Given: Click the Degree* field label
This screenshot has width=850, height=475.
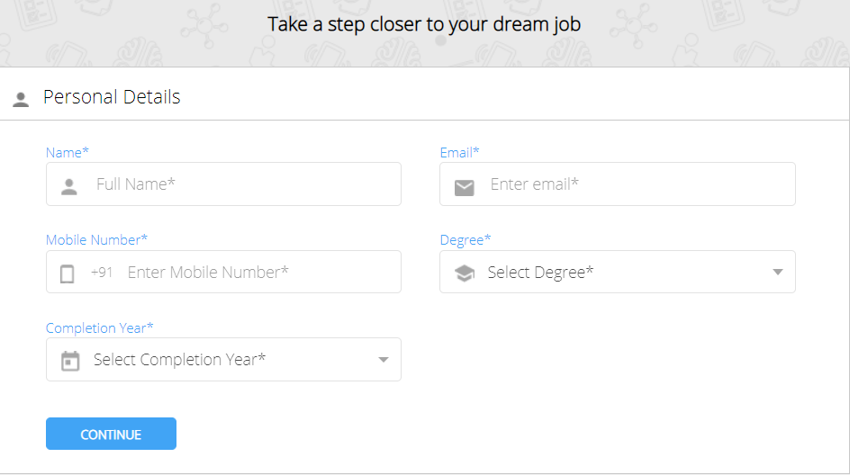Looking at the screenshot, I should tap(466, 240).
